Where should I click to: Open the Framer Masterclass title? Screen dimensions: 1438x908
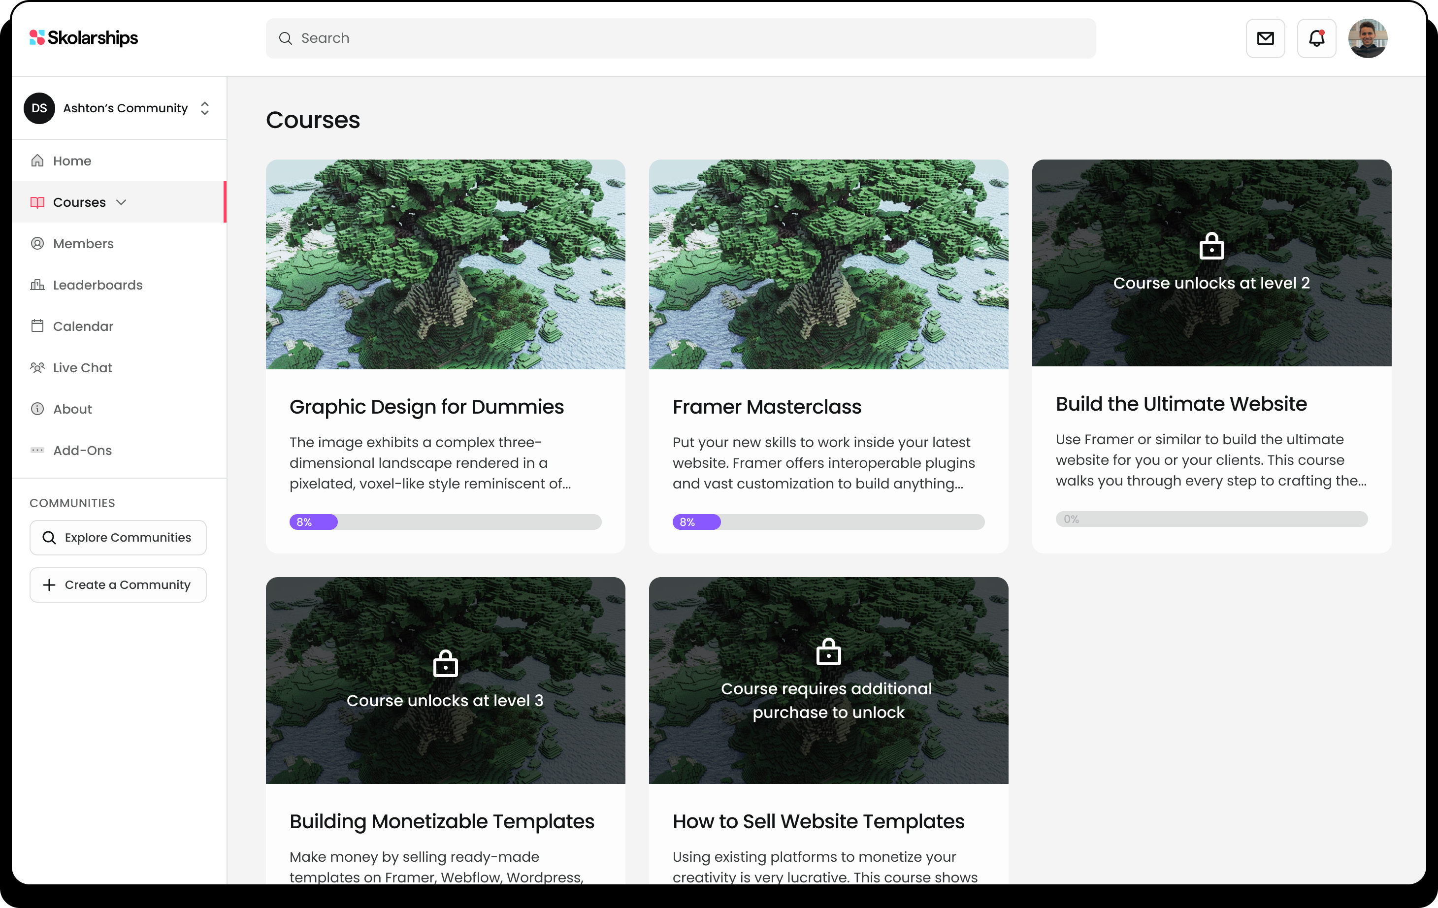tap(767, 407)
